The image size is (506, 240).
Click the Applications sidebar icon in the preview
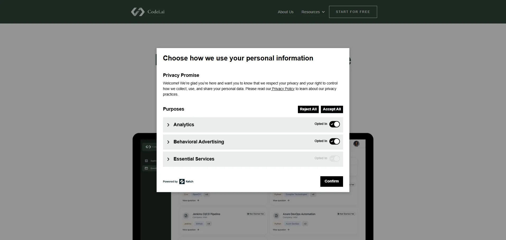pos(146,161)
